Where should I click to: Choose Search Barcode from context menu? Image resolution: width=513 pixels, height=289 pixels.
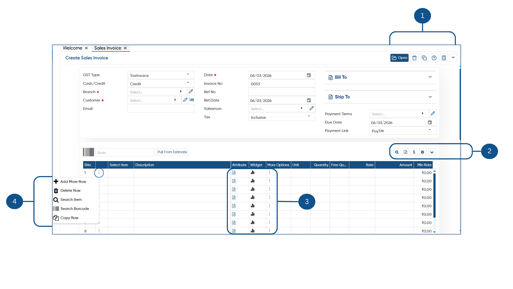coord(75,209)
